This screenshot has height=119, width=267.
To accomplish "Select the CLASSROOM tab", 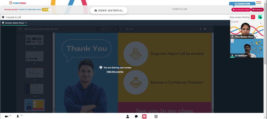I will [242, 4].
